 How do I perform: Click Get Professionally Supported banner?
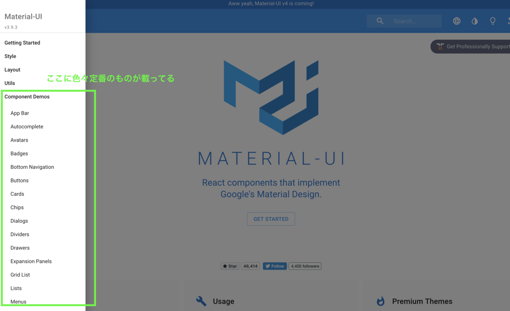[471, 47]
